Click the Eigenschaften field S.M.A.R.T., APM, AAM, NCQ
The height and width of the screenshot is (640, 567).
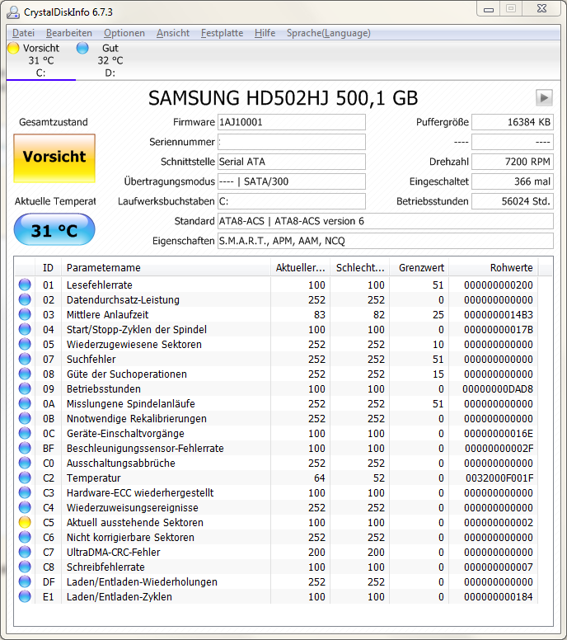385,241
